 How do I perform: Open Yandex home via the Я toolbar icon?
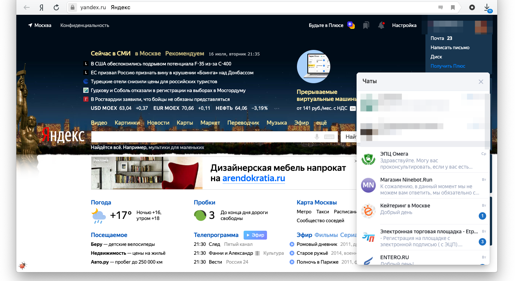pyautogui.click(x=41, y=7)
